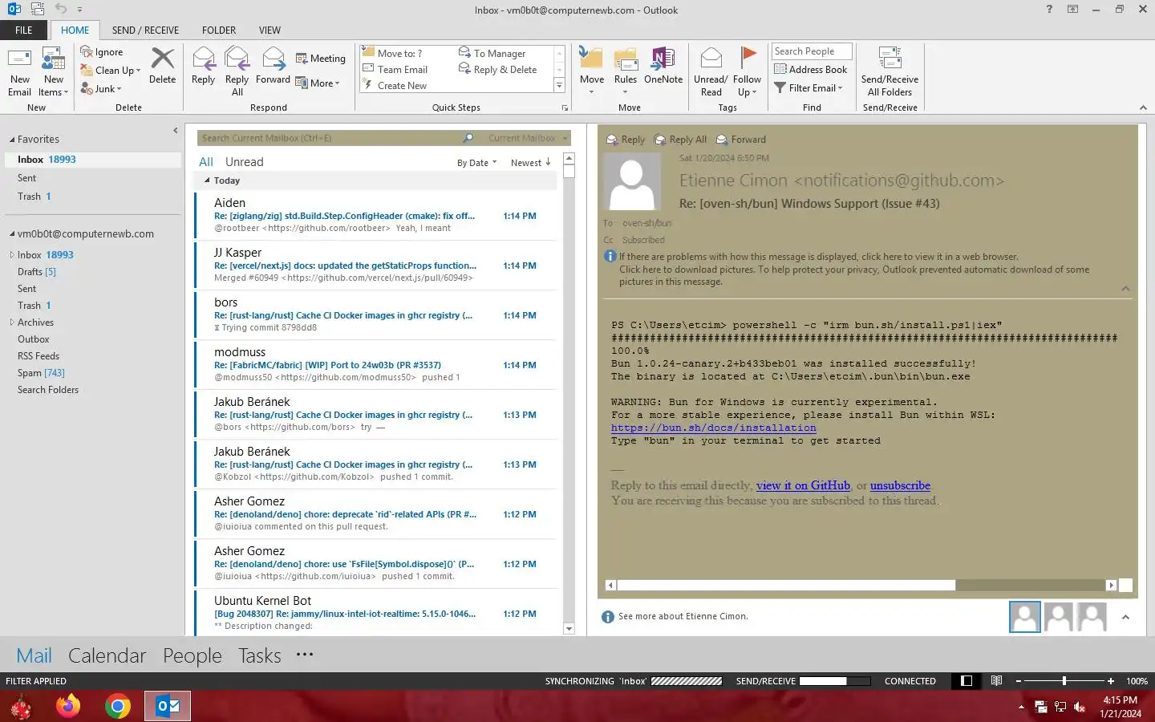The image size is (1155, 722).
Task: Click Send/Receive All Folders
Action: point(890,72)
